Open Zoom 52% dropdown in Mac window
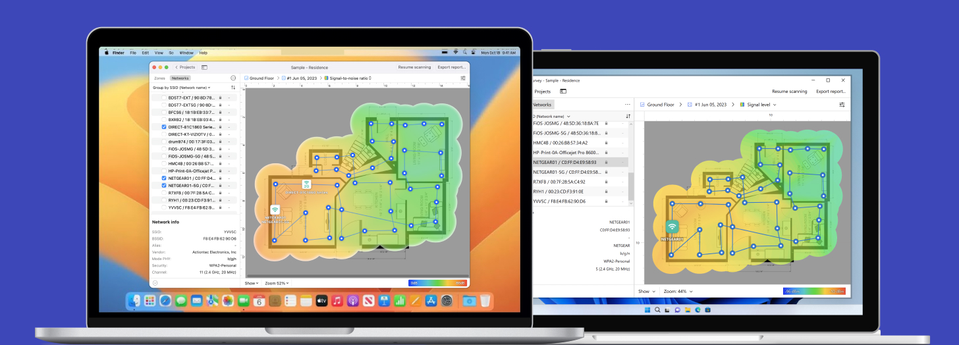Viewport: 959px width, 345px height. coord(277,283)
